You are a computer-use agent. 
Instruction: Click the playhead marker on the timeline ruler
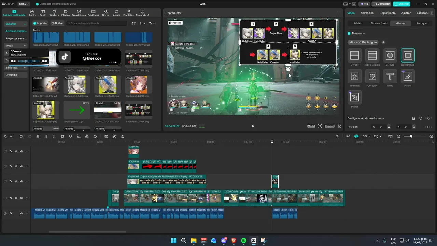tap(272, 141)
